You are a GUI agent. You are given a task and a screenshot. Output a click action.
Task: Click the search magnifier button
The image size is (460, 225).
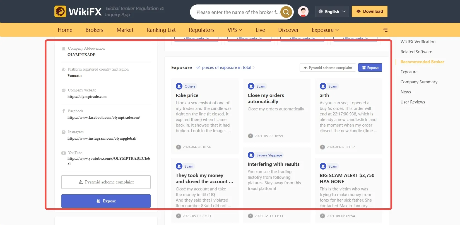point(286,12)
